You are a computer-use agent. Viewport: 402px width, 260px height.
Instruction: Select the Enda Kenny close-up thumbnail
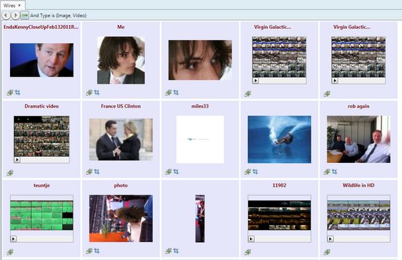tap(42, 60)
